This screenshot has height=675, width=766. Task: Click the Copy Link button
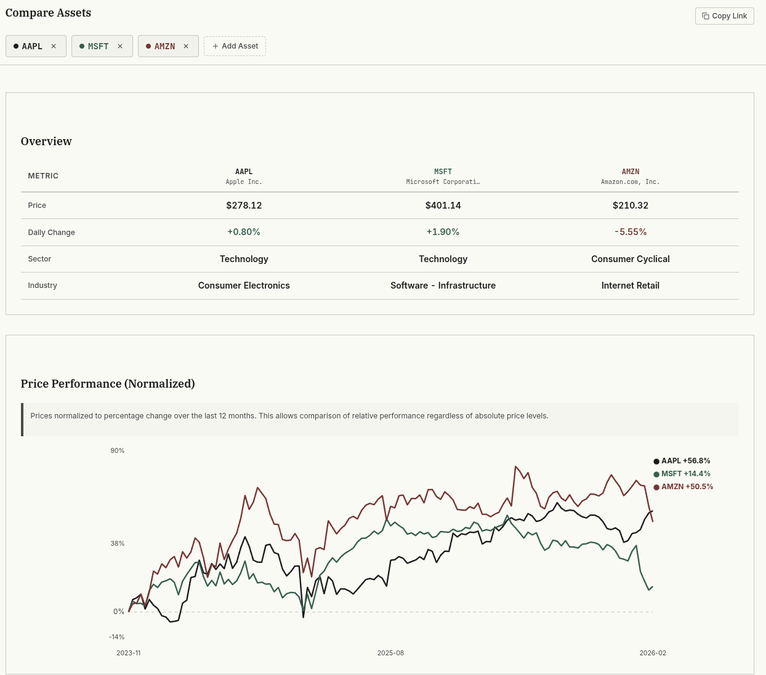pyautogui.click(x=725, y=16)
